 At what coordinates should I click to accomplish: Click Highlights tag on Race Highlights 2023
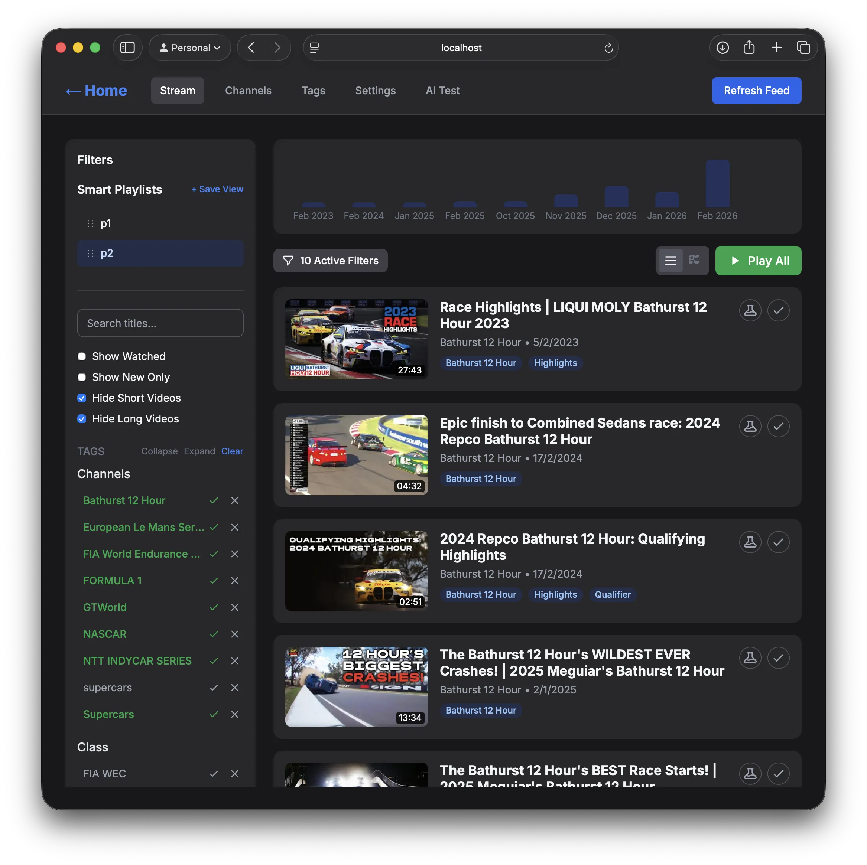click(555, 363)
